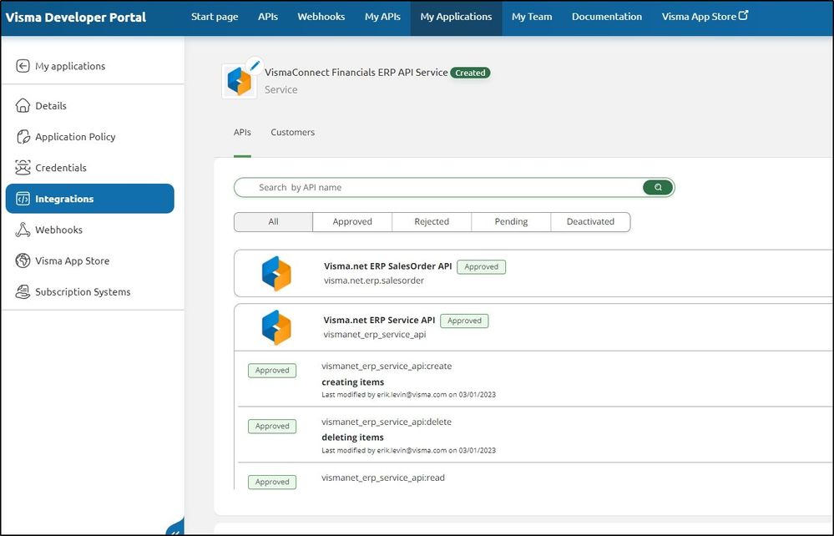This screenshot has width=834, height=536.
Task: Click the Details house icon
Action: 23,105
